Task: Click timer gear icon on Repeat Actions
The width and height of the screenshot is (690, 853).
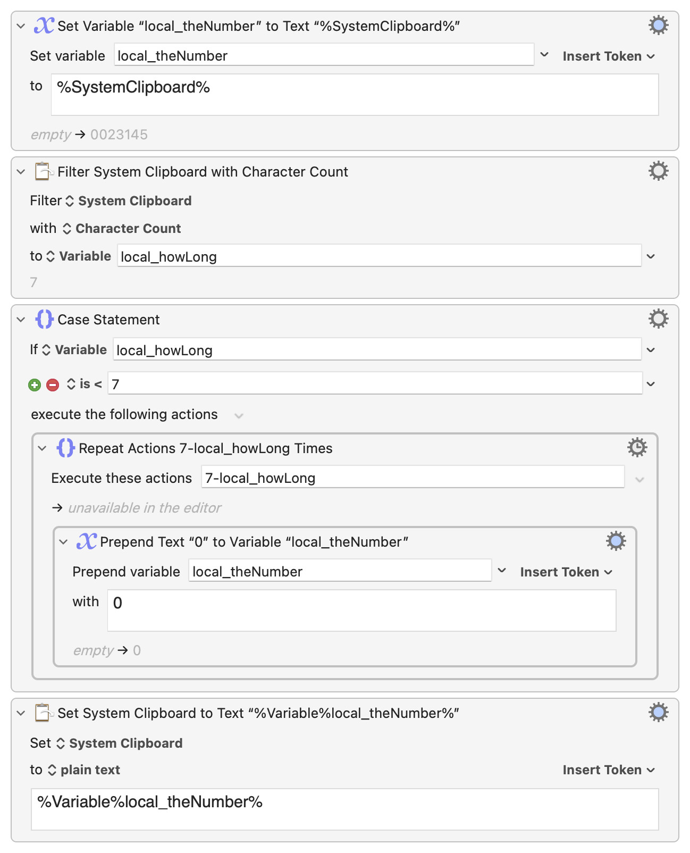Action: 637,447
